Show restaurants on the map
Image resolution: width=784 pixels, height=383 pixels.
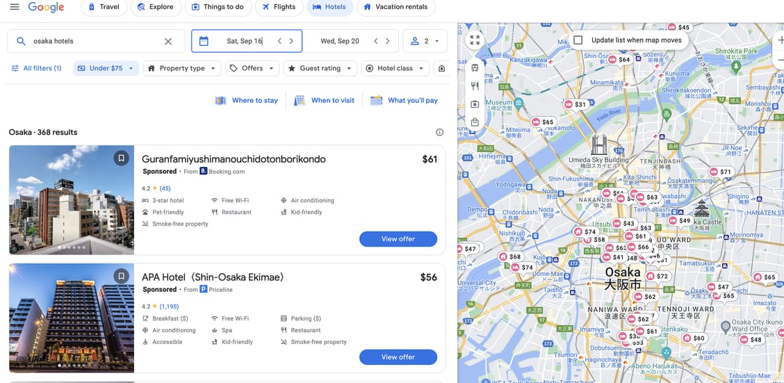[x=475, y=86]
